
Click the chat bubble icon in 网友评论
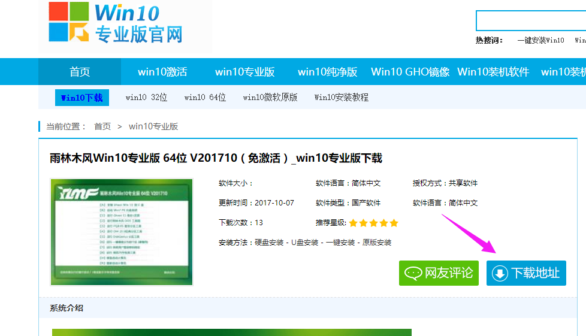[x=413, y=273]
